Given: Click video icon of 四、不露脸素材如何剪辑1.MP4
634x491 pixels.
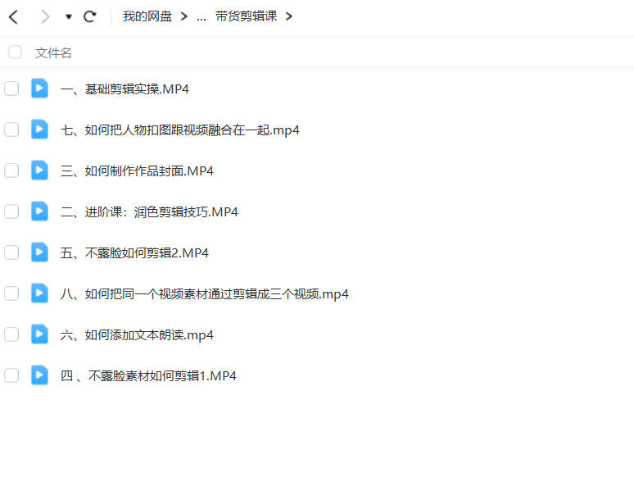Looking at the screenshot, I should click(39, 375).
